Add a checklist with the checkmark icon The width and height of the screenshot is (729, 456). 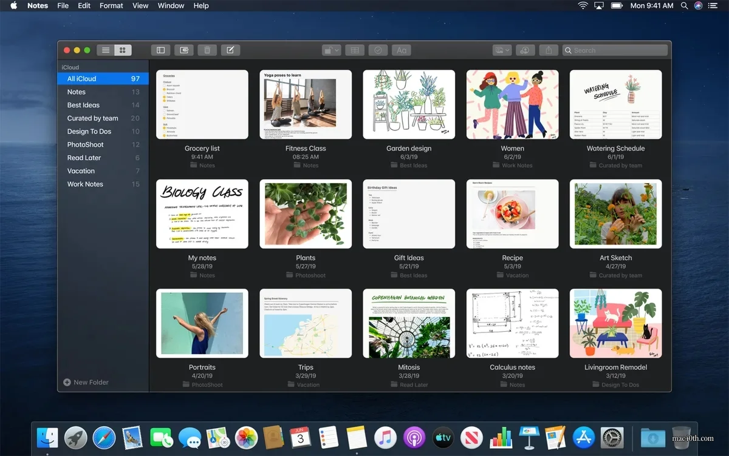click(x=378, y=50)
